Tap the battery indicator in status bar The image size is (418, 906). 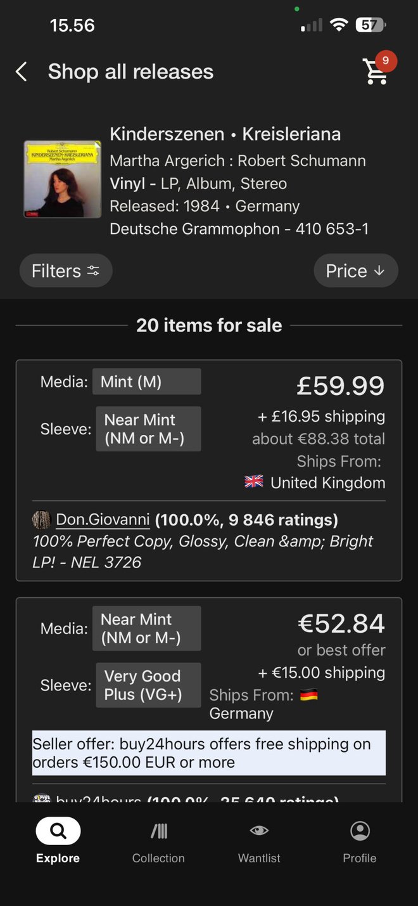point(370,25)
